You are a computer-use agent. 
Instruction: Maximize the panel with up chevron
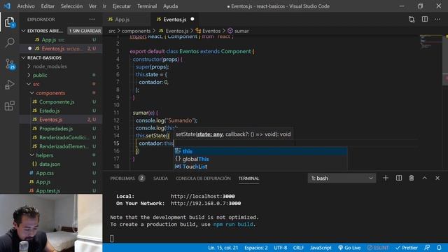pos(425,178)
